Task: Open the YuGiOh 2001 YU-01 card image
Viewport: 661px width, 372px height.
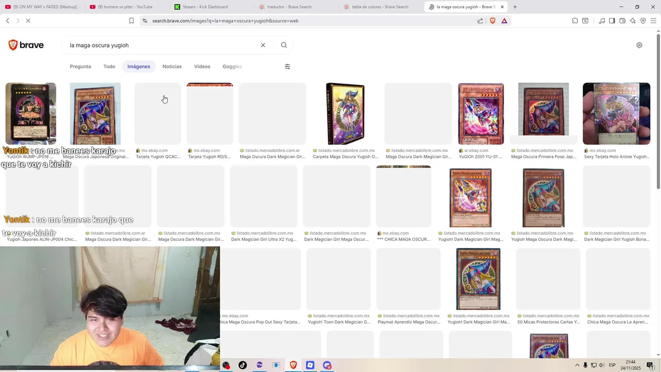Action: [x=481, y=114]
